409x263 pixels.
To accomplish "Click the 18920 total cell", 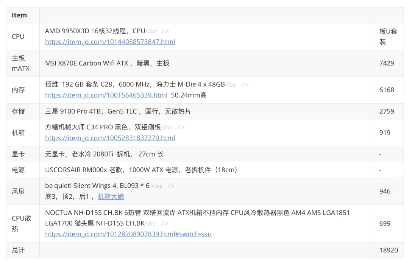I will 389,250.
